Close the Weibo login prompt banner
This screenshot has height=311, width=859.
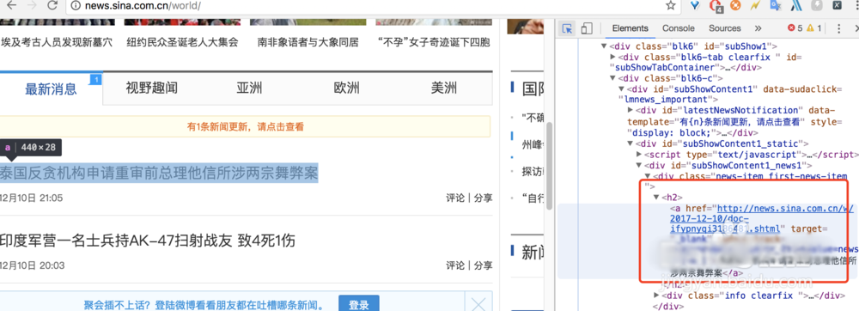(478, 304)
